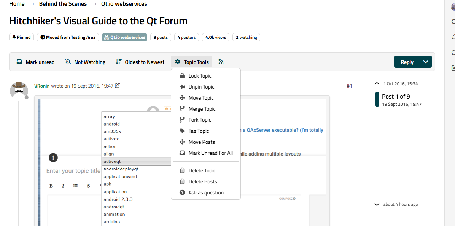Click the Move Topic arrows icon

182,98
